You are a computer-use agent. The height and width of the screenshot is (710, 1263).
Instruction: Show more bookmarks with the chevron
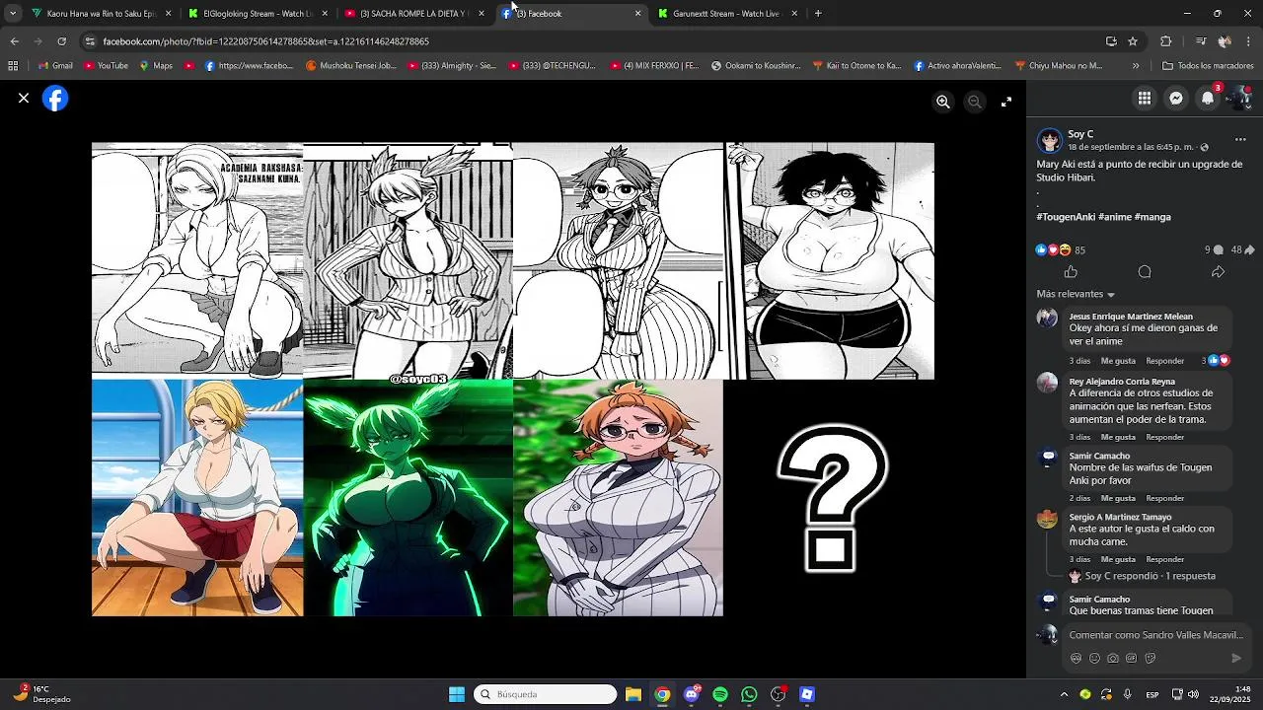(1136, 66)
